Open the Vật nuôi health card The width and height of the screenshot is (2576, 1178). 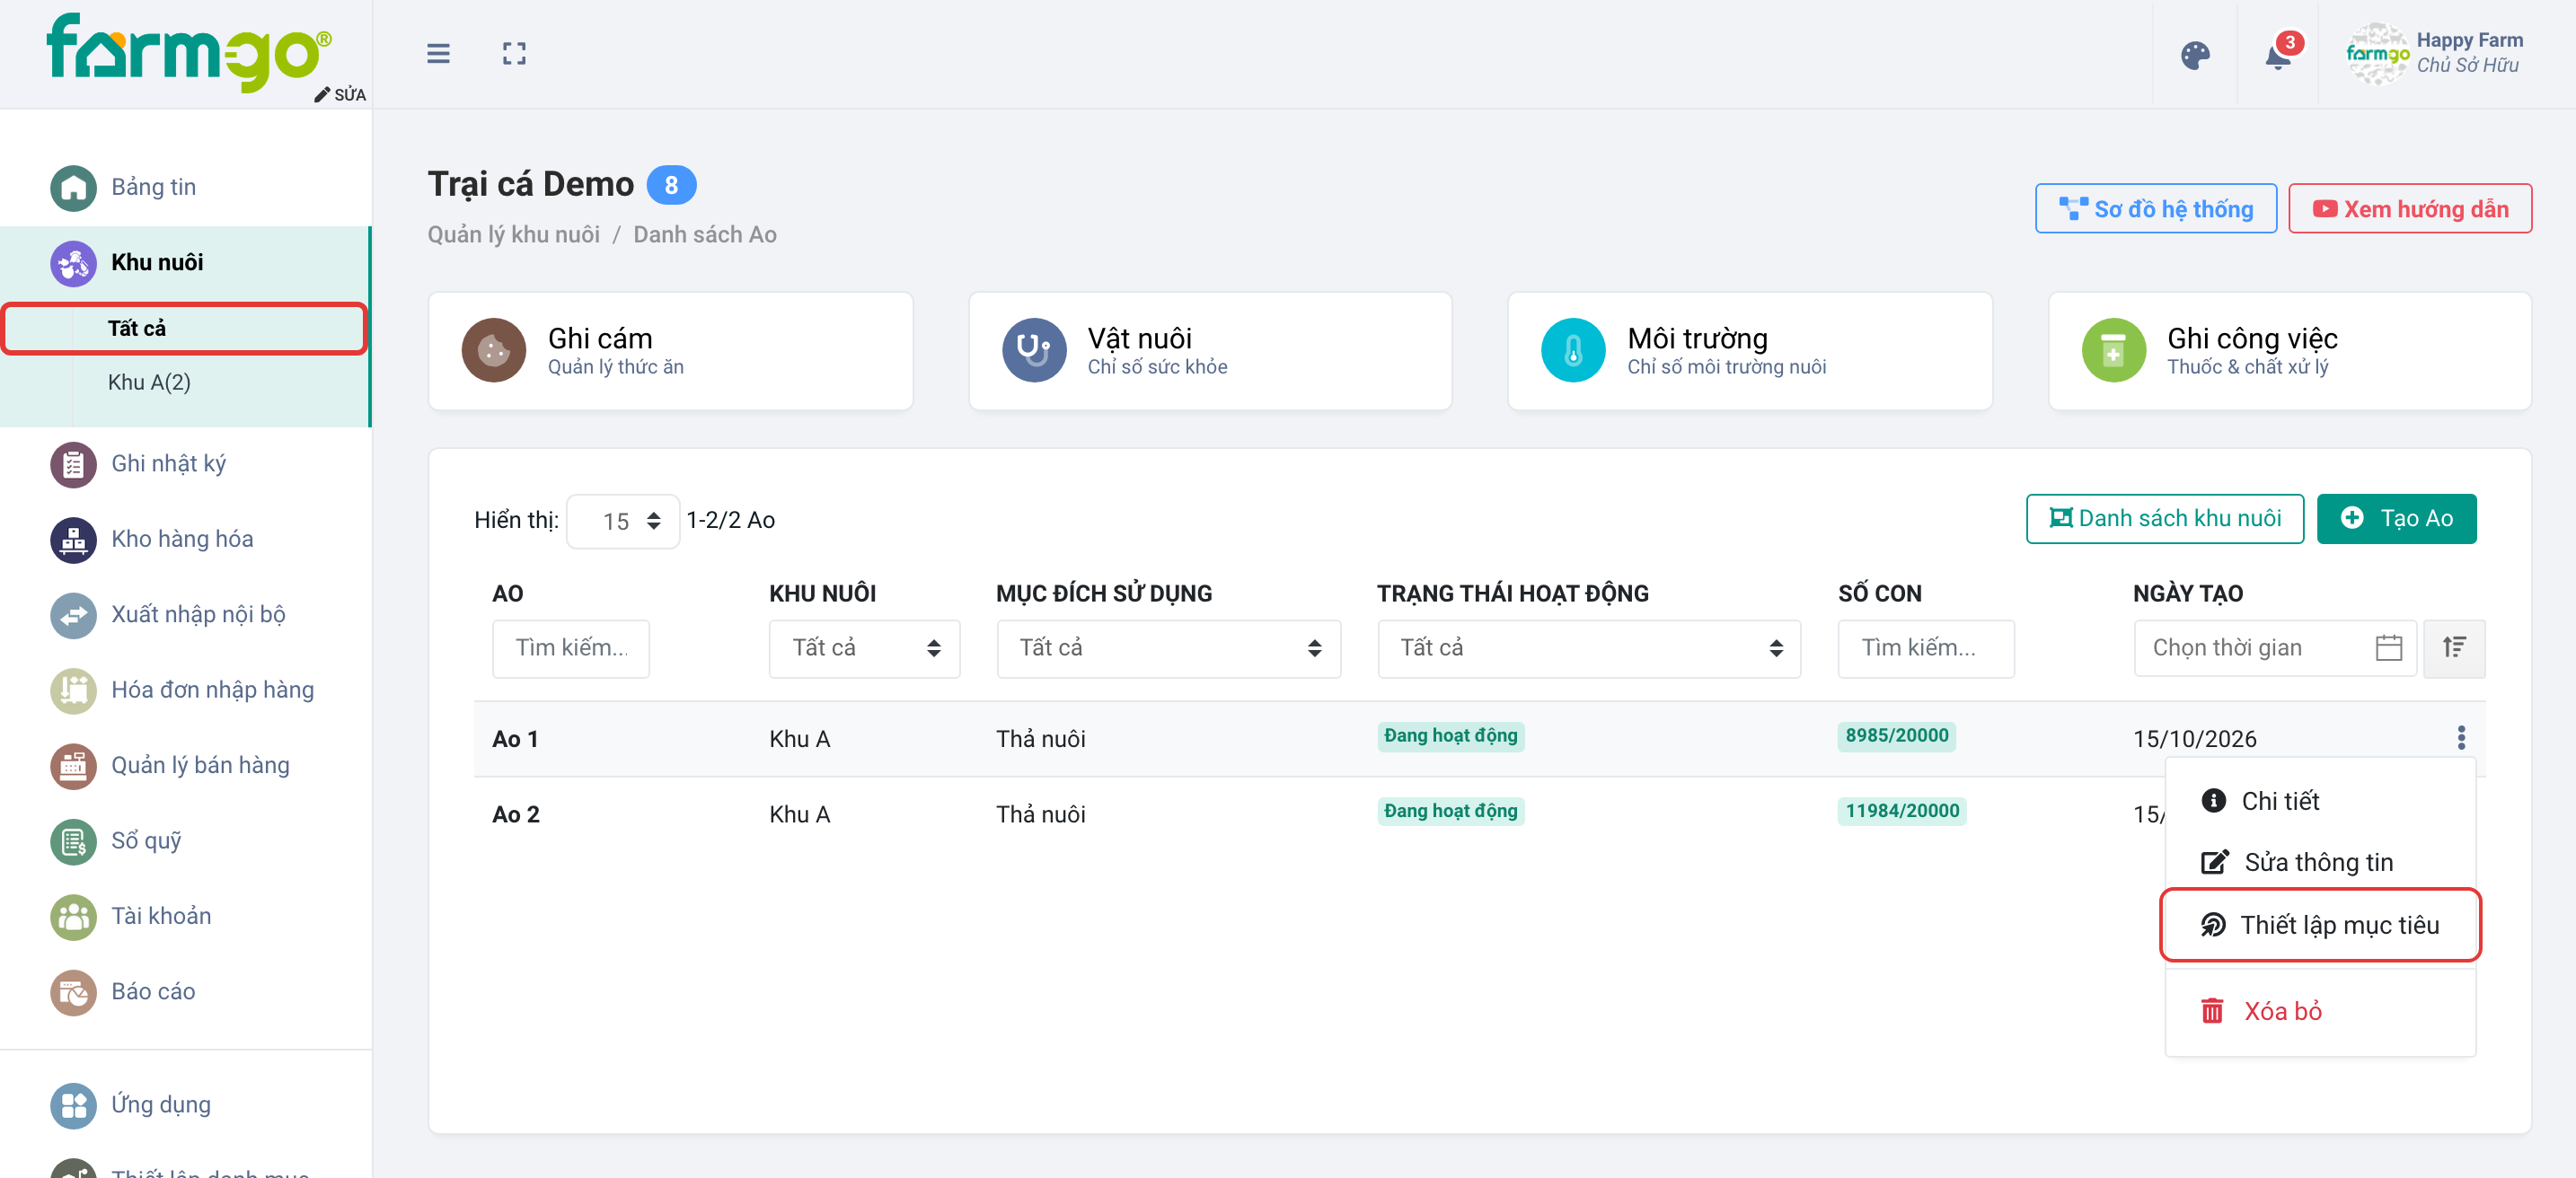coord(1209,351)
